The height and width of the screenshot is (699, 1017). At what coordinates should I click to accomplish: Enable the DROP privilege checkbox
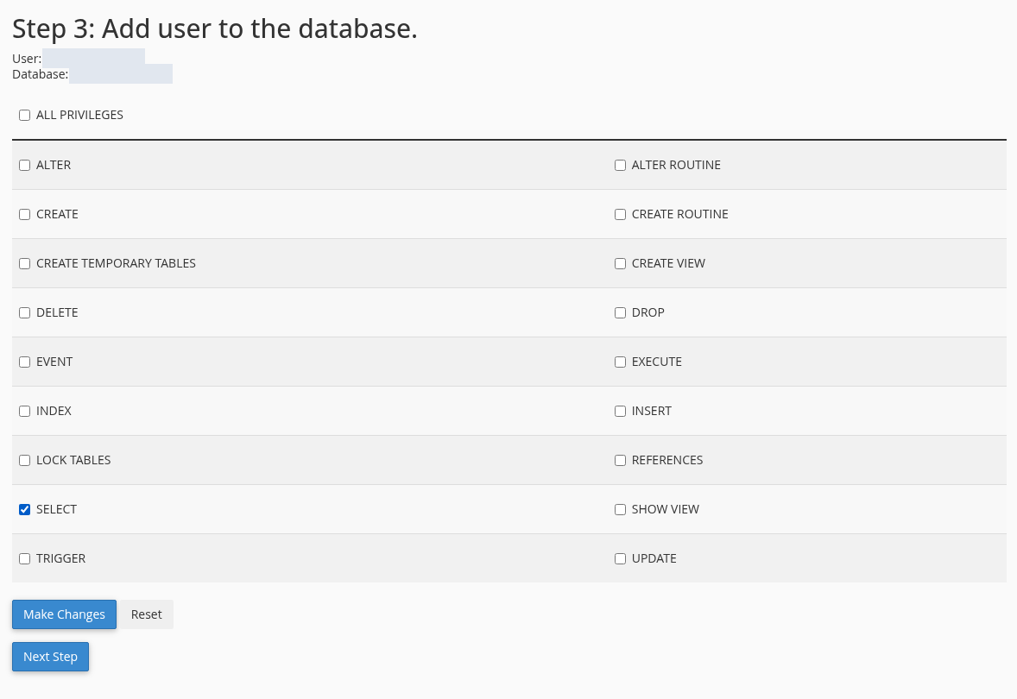click(x=620, y=313)
